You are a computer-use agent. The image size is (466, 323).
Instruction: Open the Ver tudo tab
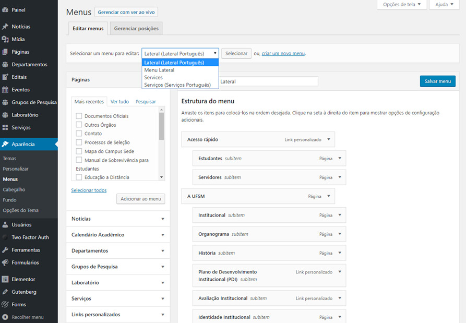coord(120,102)
